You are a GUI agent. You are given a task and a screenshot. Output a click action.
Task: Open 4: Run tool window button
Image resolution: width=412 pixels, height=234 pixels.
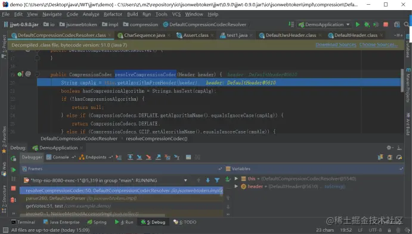pos(124,222)
